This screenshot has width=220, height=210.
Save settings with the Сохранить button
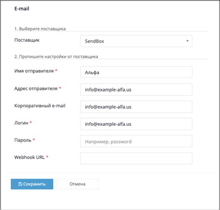point(32,184)
